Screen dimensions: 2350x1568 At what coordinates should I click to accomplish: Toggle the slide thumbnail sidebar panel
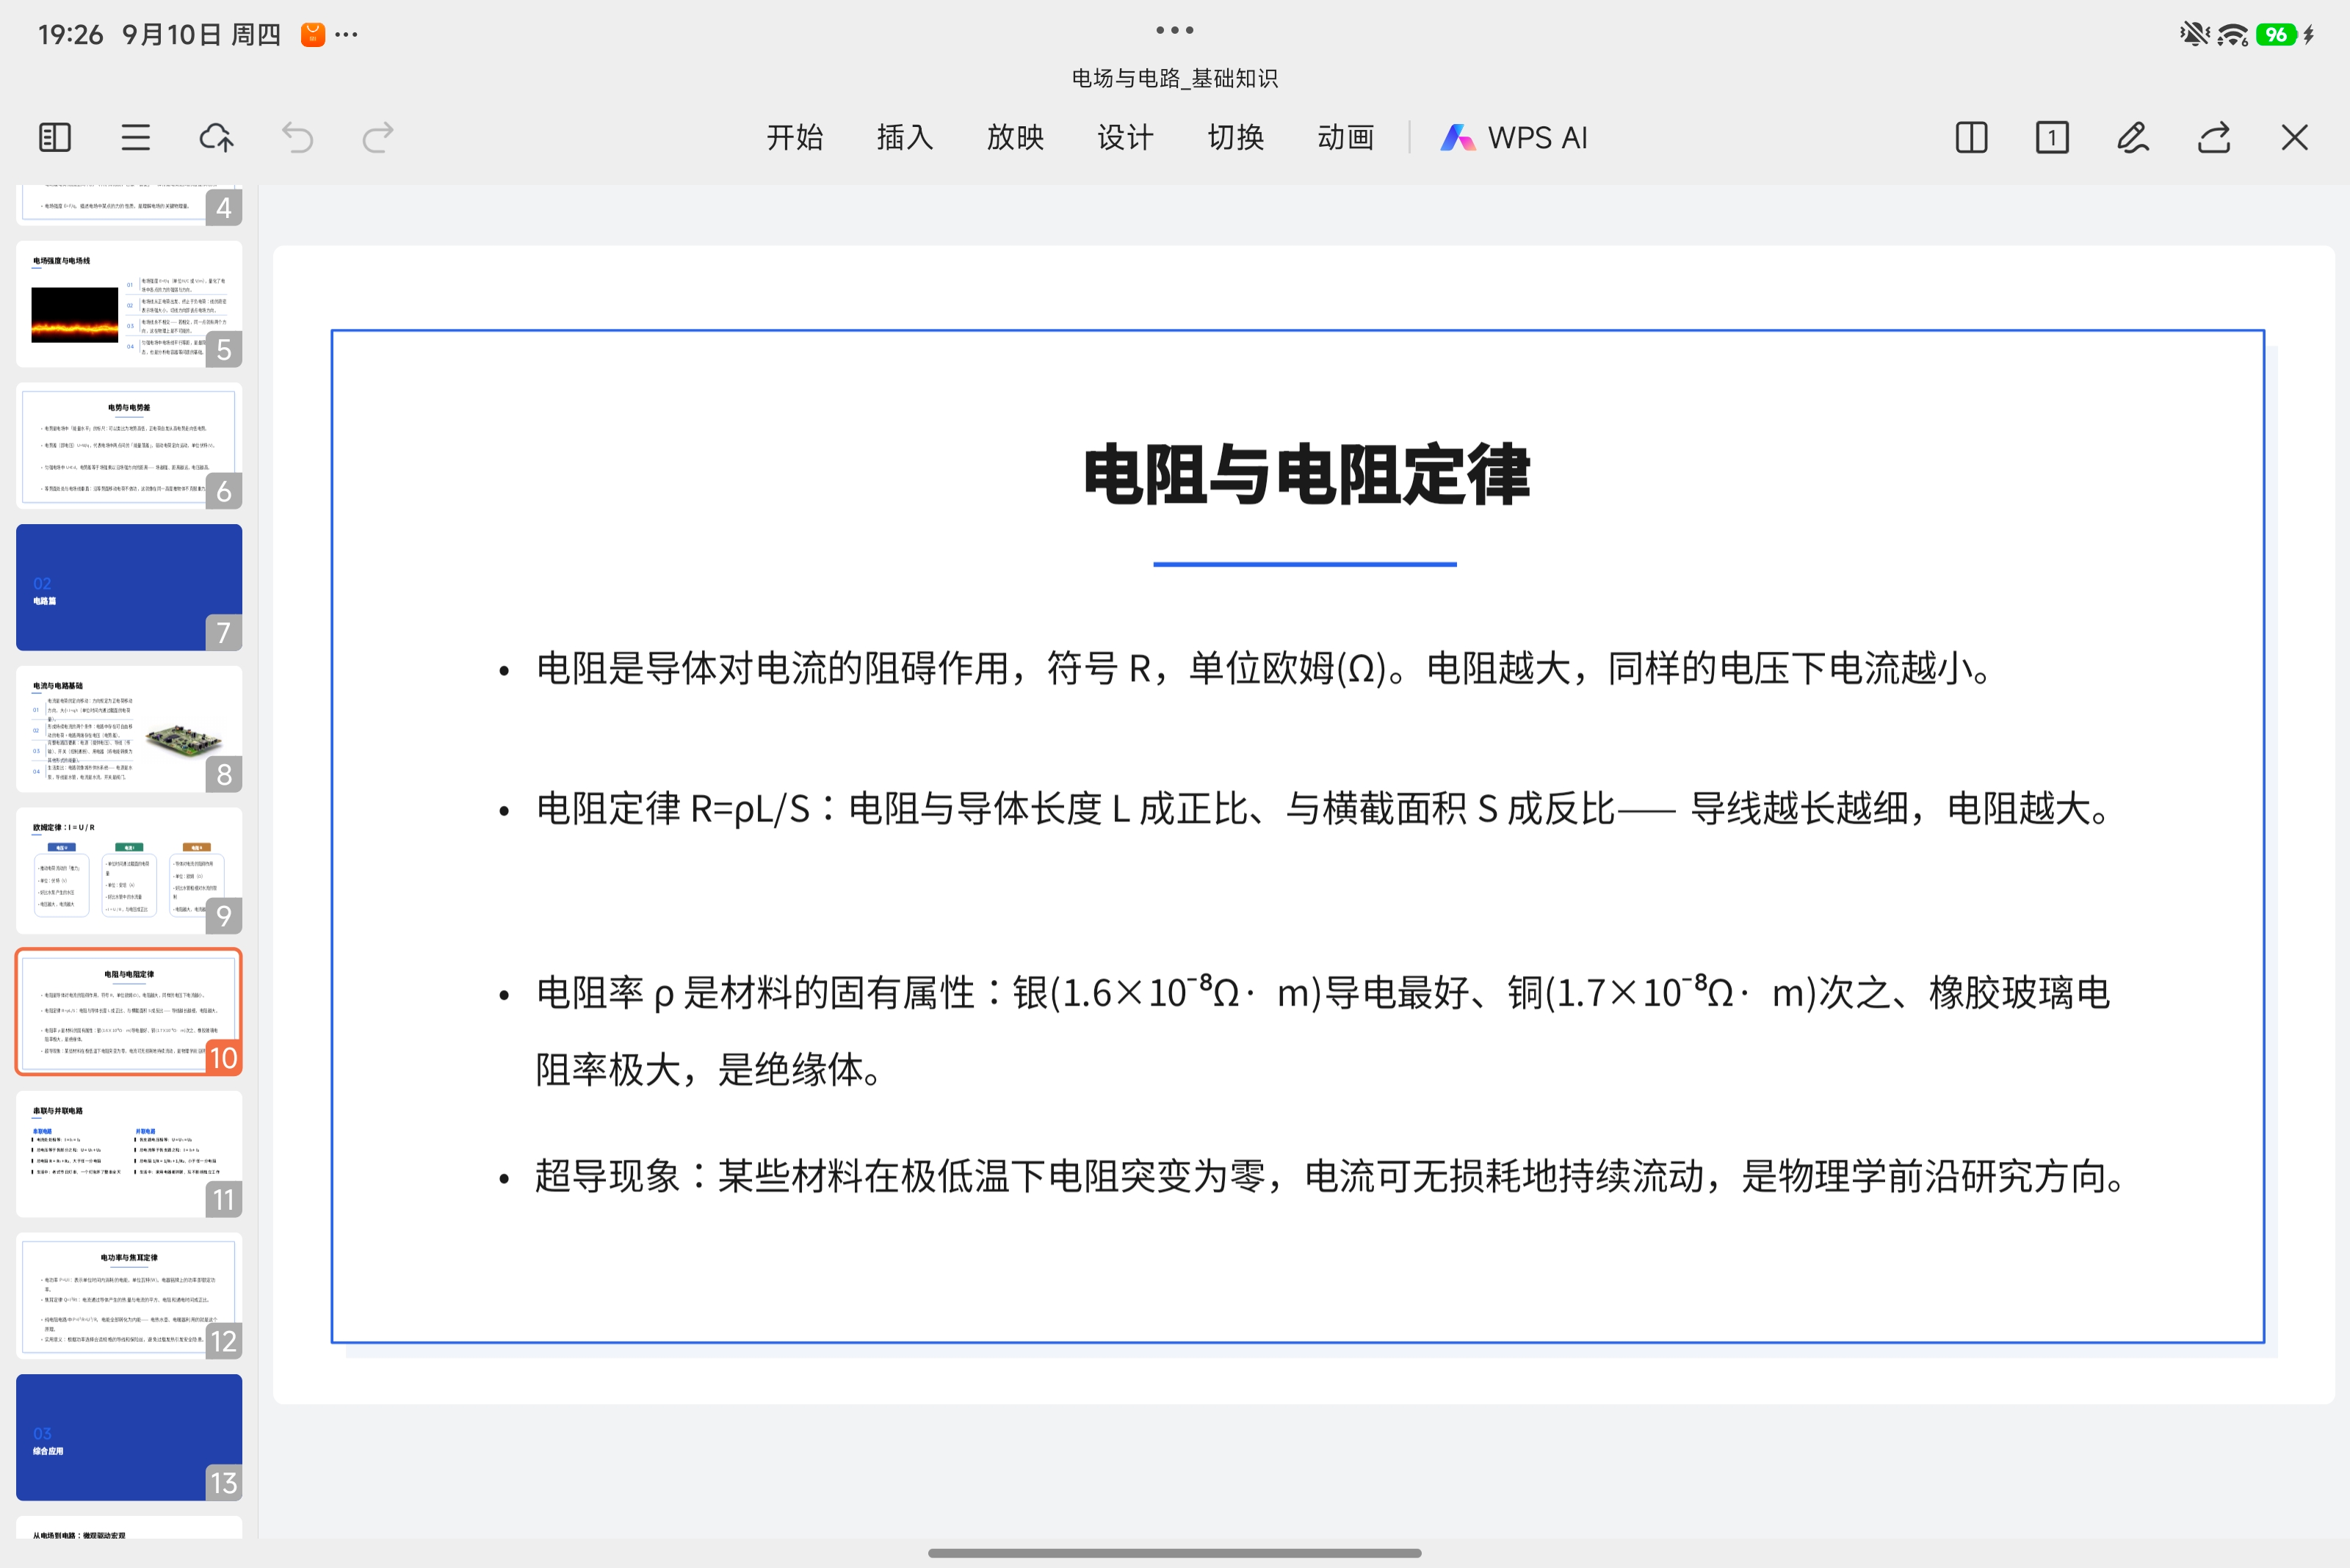click(x=55, y=137)
